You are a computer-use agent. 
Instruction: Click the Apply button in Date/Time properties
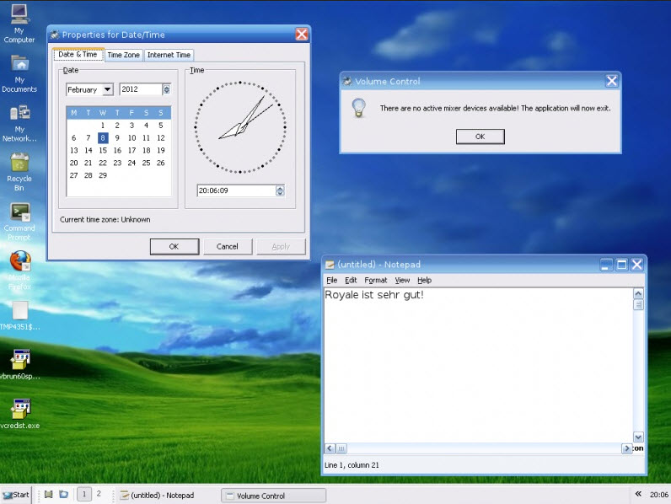[x=281, y=246]
